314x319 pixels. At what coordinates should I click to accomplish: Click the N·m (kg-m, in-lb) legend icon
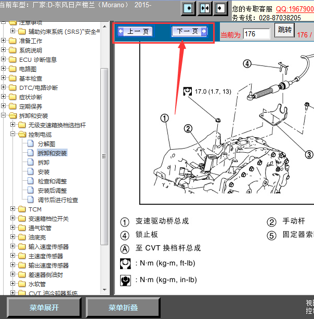(125, 281)
